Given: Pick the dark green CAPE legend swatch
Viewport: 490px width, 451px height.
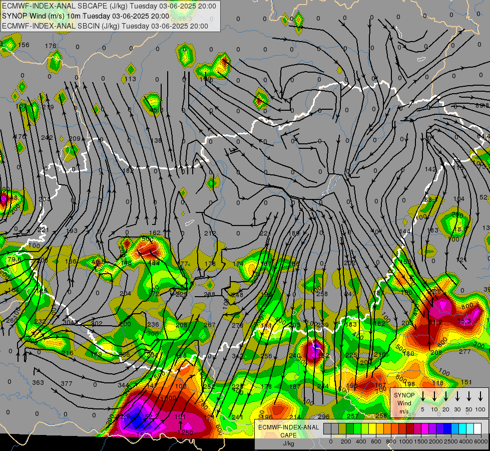Looking at the screenshot, I should click(350, 428).
